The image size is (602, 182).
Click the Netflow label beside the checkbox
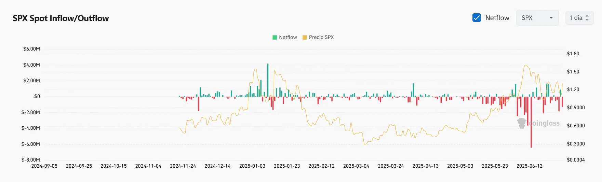coord(497,18)
